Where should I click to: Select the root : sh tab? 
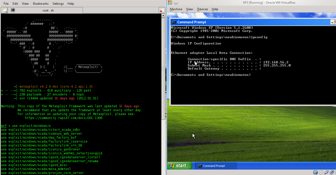tap(45, 10)
